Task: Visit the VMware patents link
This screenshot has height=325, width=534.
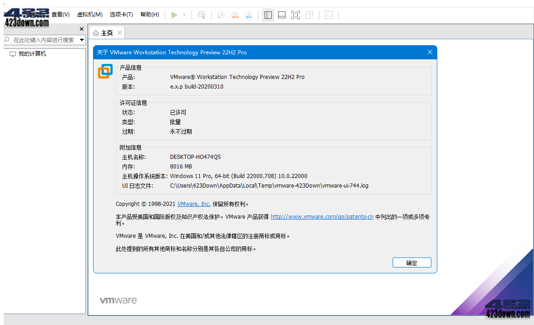Action: (322, 216)
